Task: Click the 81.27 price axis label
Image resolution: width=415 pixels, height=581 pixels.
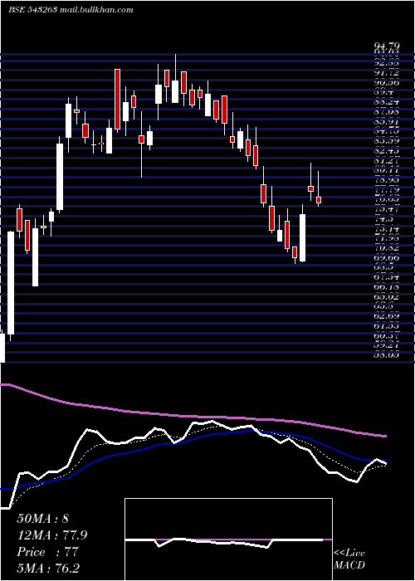Action: pyautogui.click(x=387, y=160)
